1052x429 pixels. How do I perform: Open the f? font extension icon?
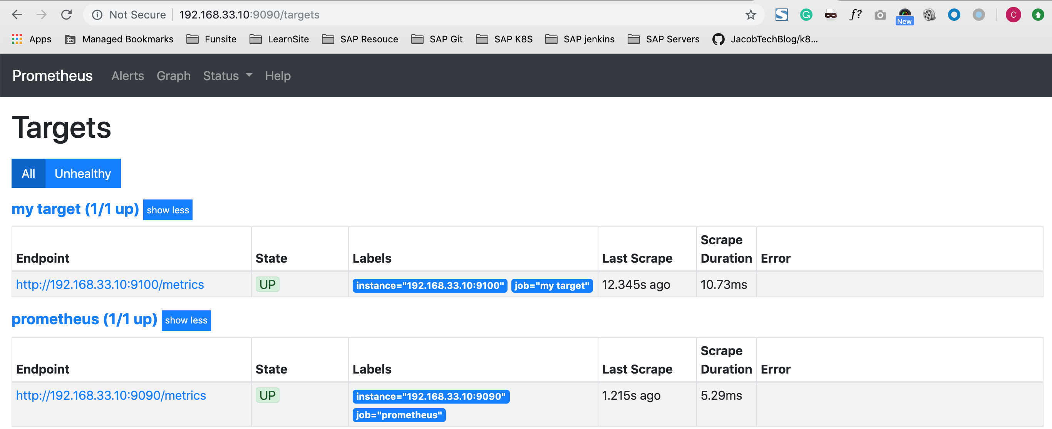click(x=855, y=15)
